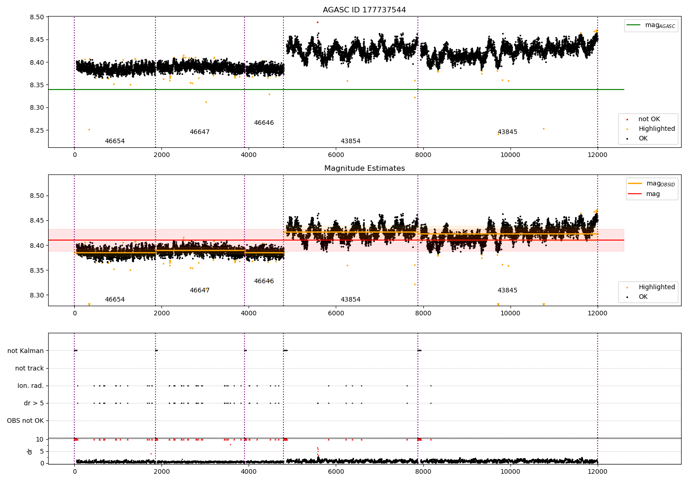Click the title AGASC ID 177737544
The width and height of the screenshot is (688, 482).
364,10
